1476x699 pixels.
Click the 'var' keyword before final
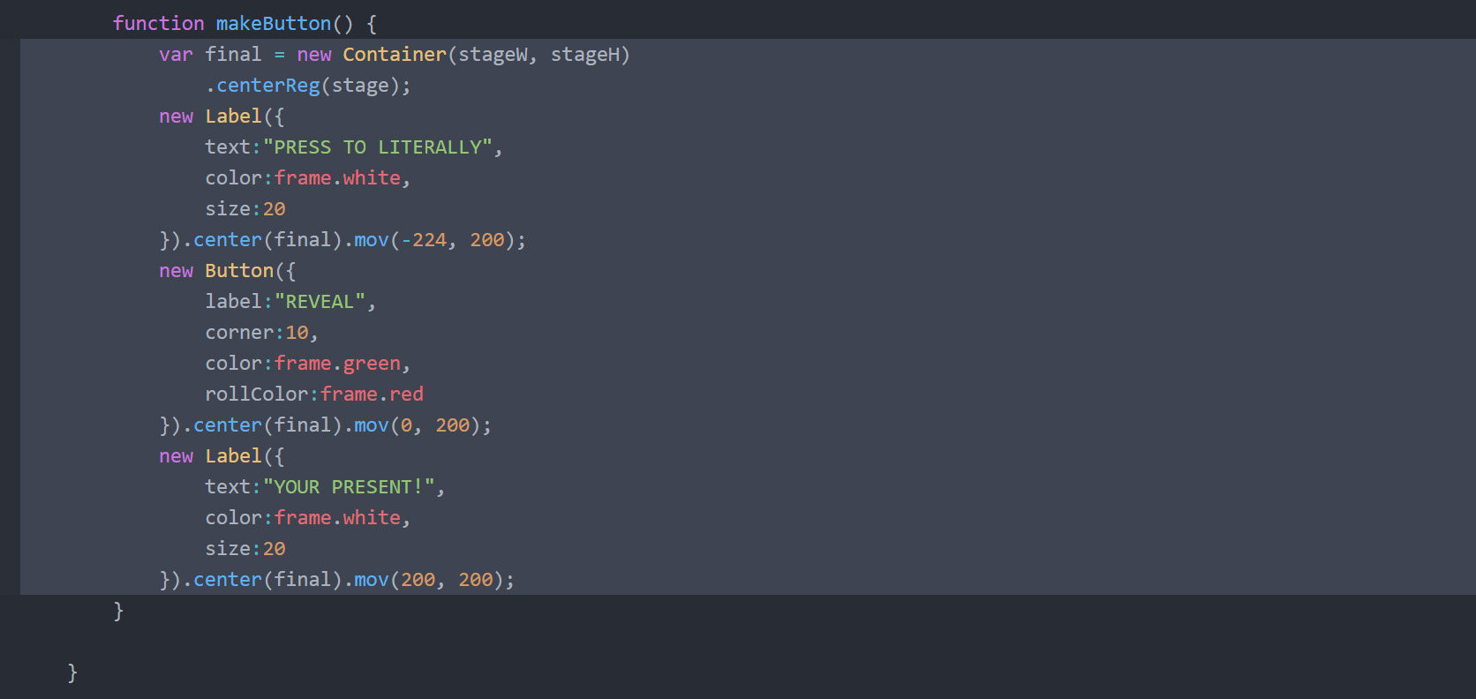176,55
